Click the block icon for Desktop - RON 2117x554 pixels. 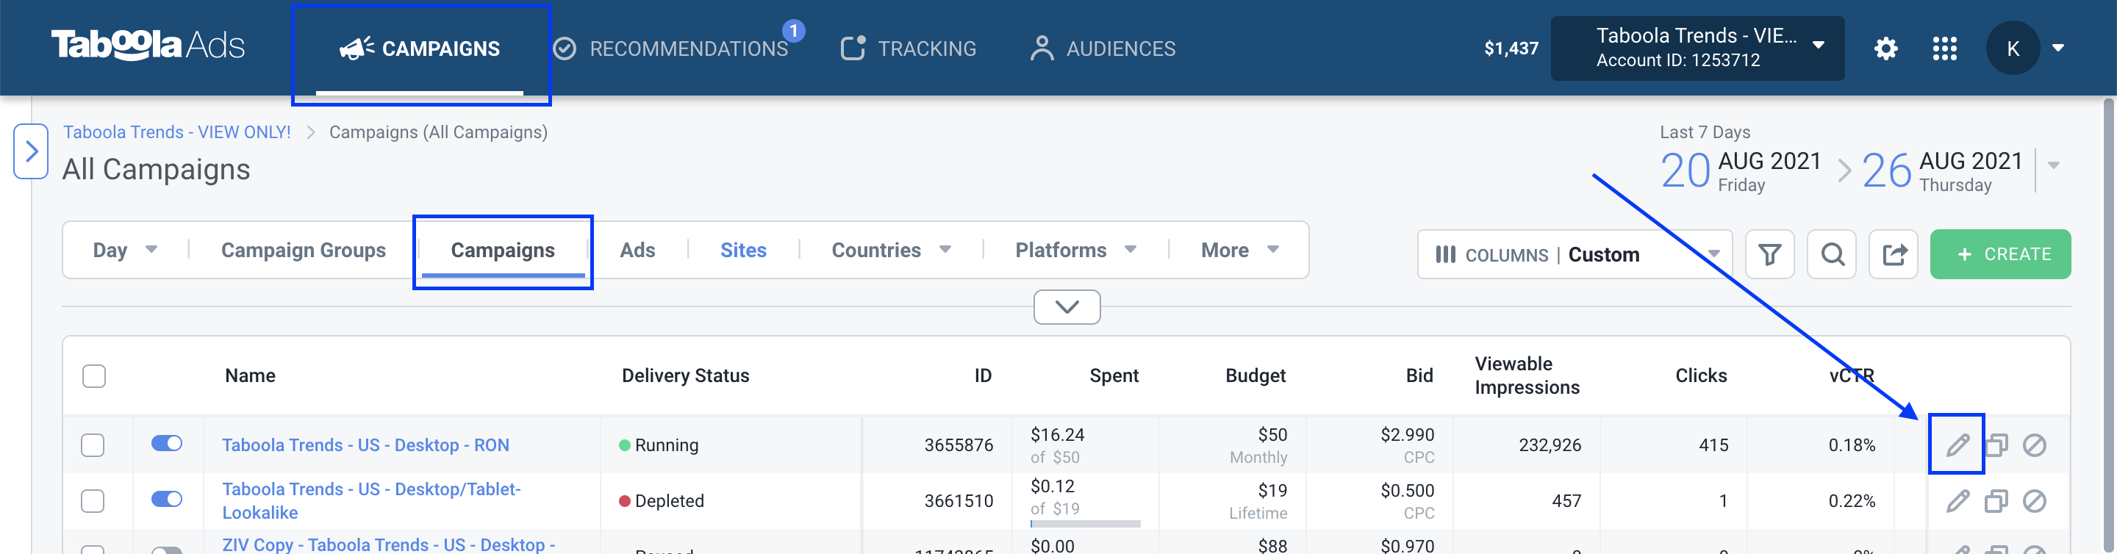click(2034, 445)
